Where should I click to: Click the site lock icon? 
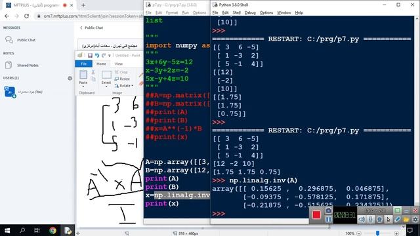point(39,16)
